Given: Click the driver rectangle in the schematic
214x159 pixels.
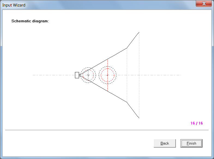Looking at the screenshot, I should (77, 75).
